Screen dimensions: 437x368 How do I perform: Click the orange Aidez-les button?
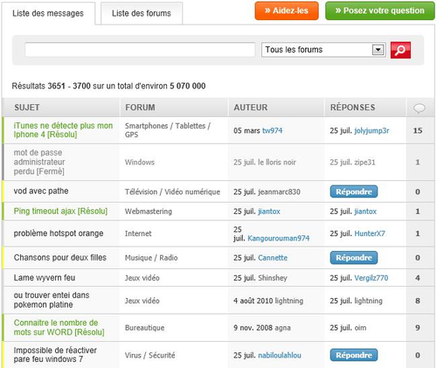[x=287, y=10]
